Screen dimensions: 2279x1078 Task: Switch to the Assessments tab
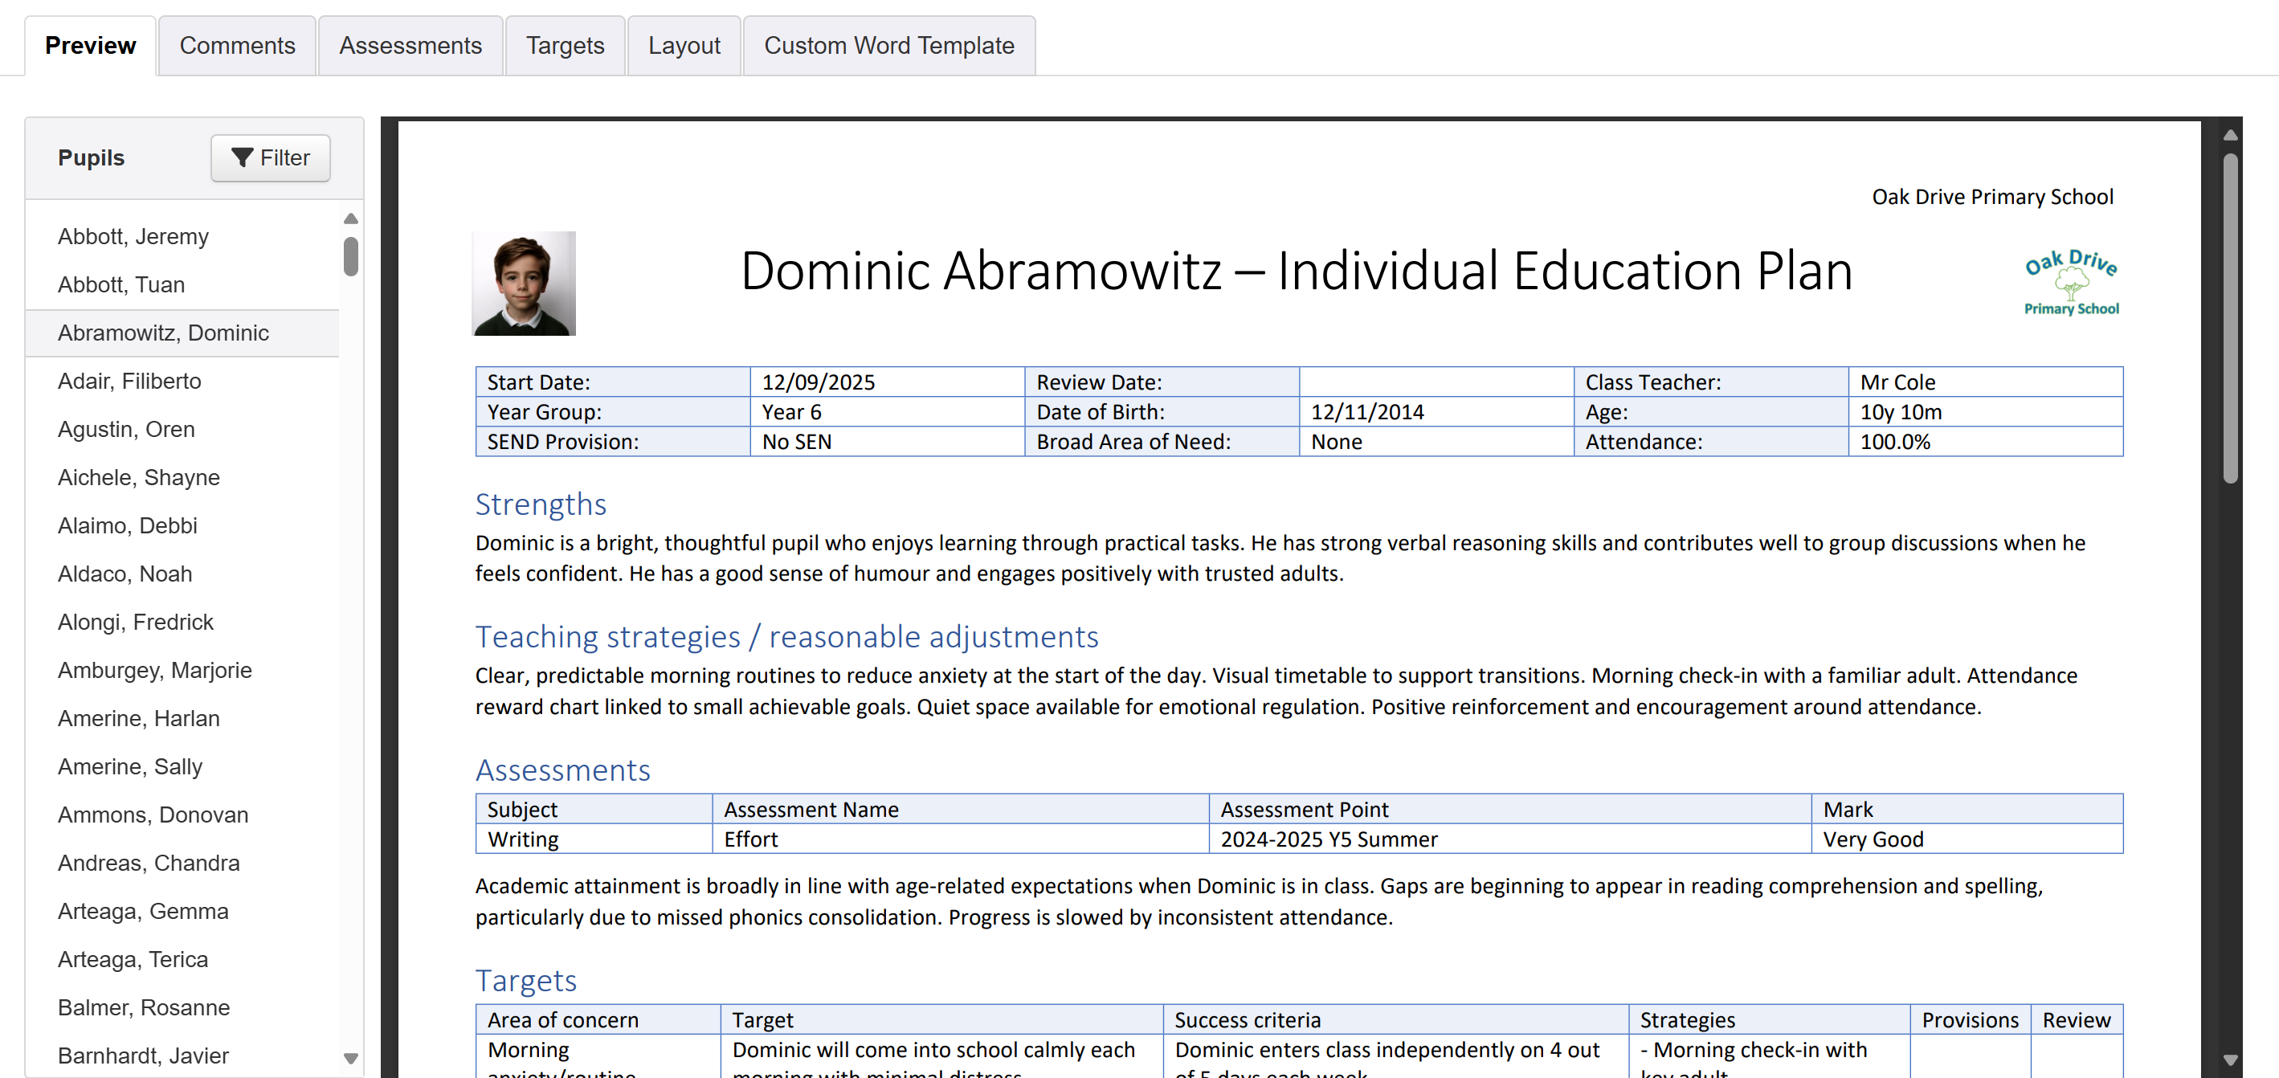[x=410, y=46]
